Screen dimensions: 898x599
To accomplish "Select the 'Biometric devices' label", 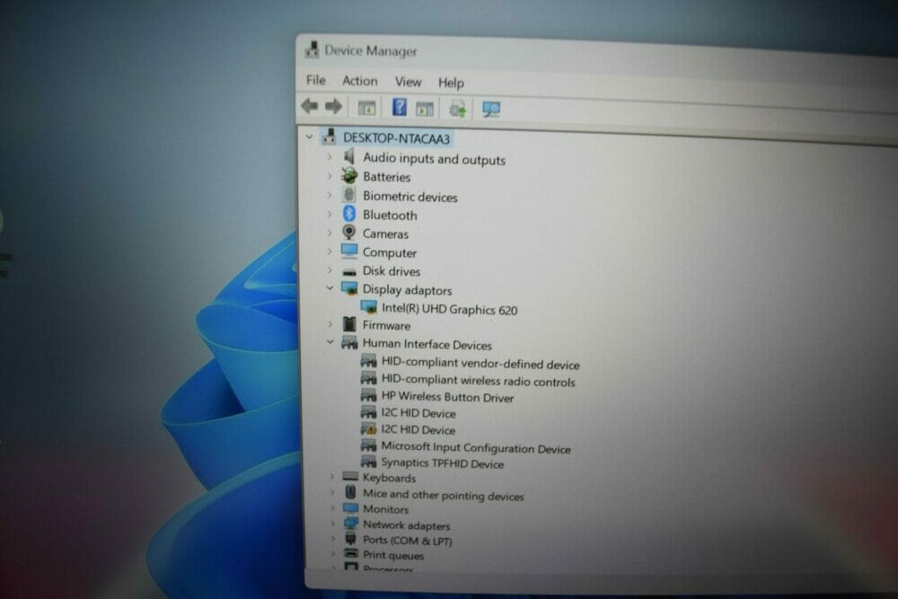I will (410, 197).
